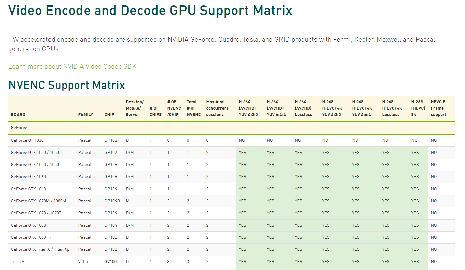The image size is (465, 270).
Task: Select the HEVC B Frame support header
Action: tap(439, 108)
